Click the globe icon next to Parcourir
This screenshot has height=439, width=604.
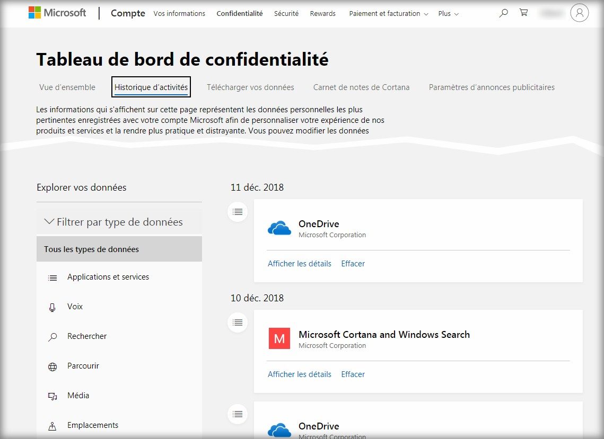[x=52, y=366]
